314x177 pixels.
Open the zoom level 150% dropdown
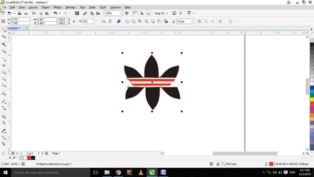pos(121,13)
